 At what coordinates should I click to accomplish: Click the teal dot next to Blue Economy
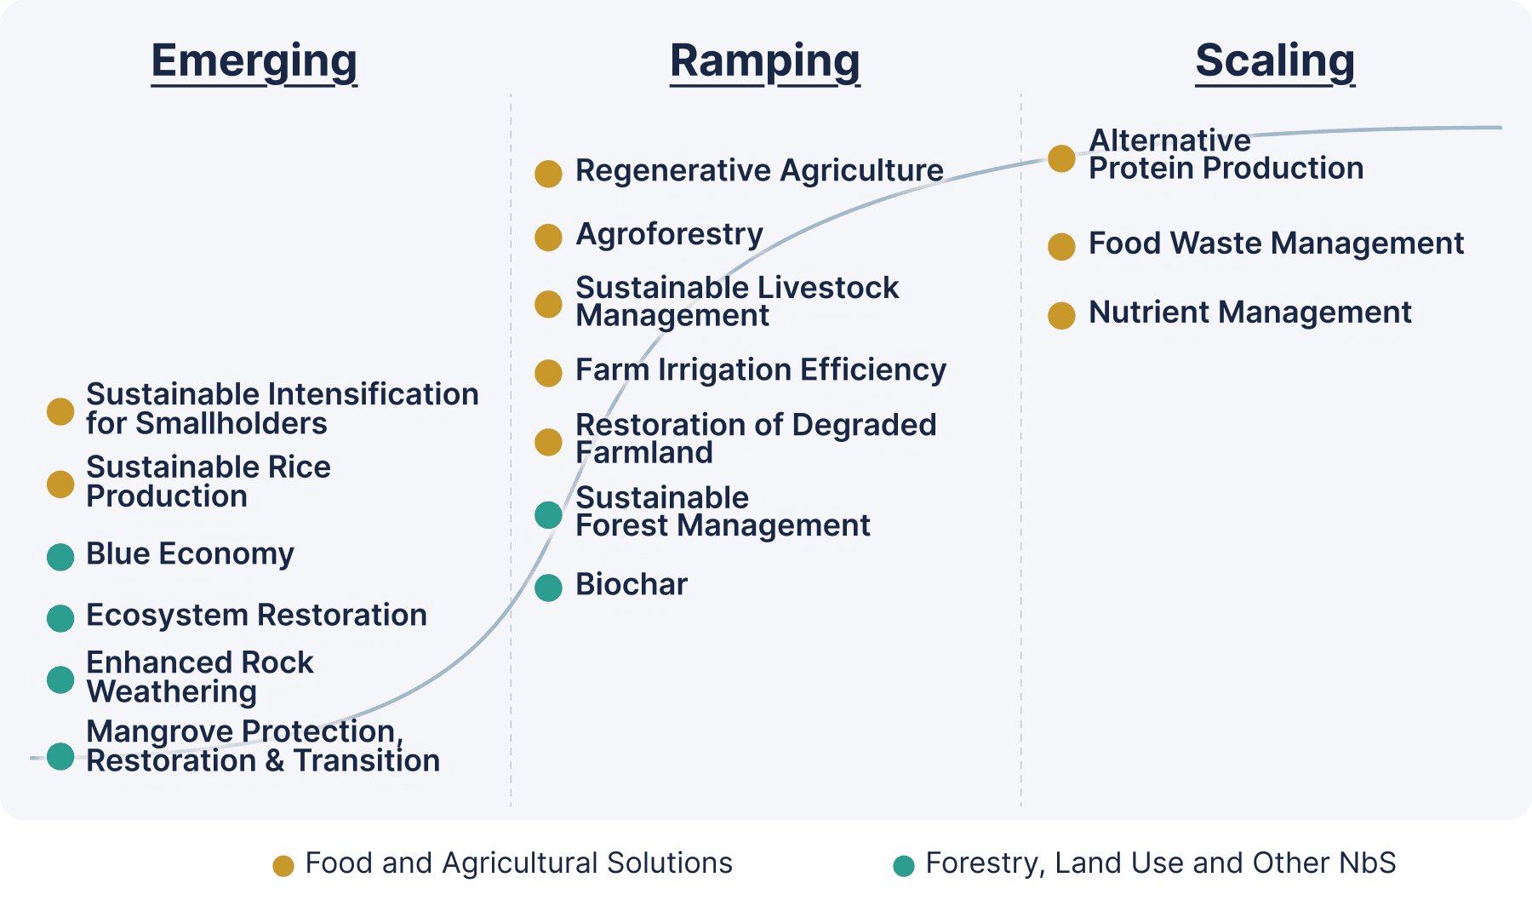click(60, 557)
